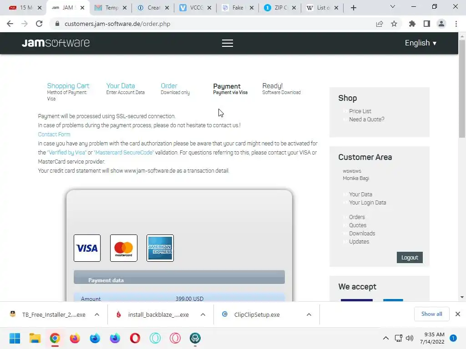Reload the current page
This screenshot has width=466, height=349.
pos(39,24)
